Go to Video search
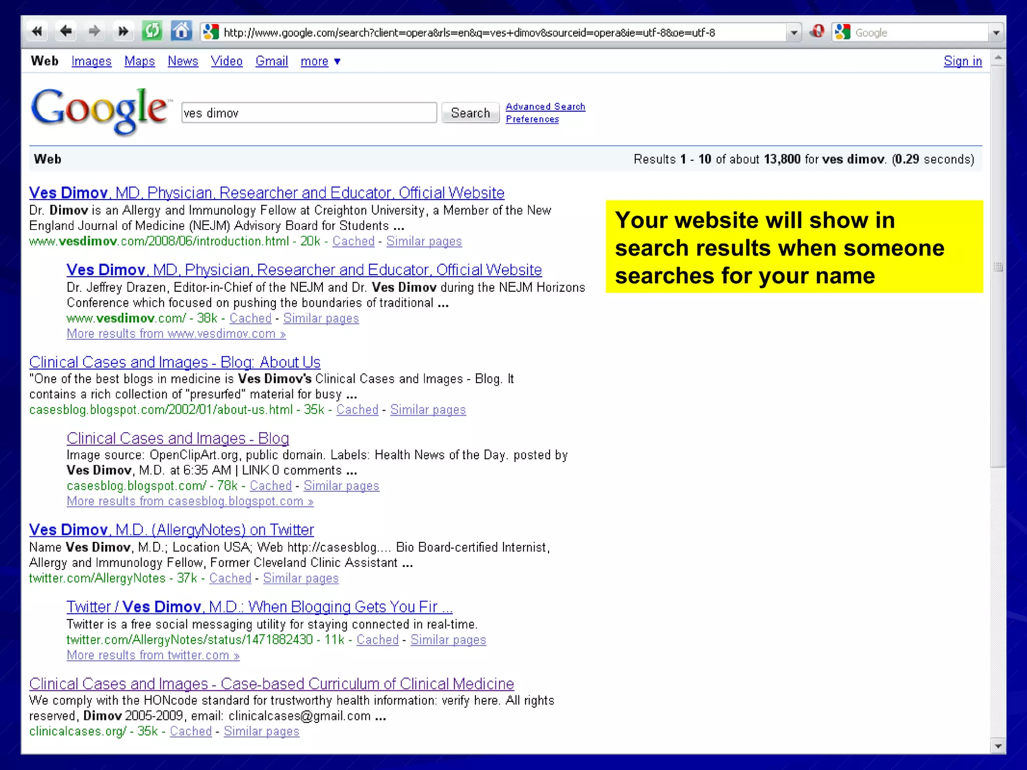1027x770 pixels. [227, 61]
